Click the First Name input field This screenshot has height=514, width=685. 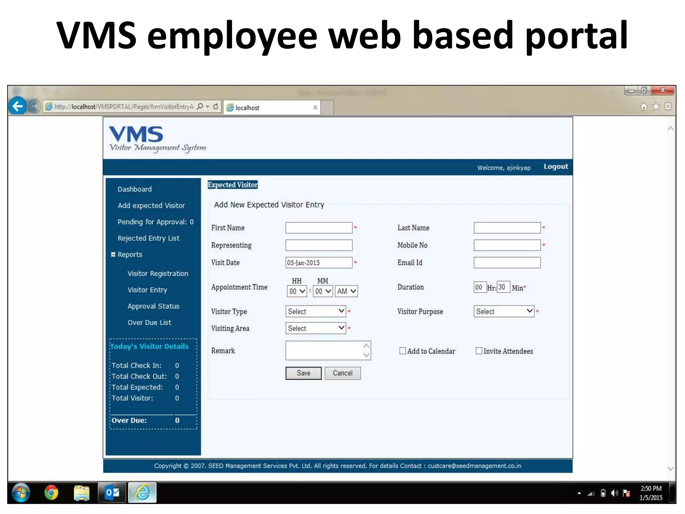click(x=319, y=228)
